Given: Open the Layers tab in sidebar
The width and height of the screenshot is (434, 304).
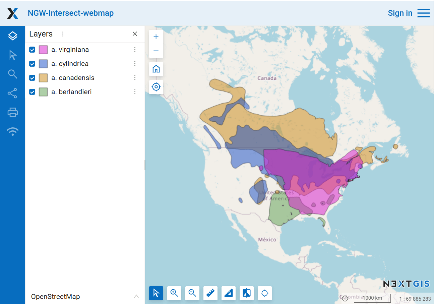Looking at the screenshot, I should [x=13, y=36].
